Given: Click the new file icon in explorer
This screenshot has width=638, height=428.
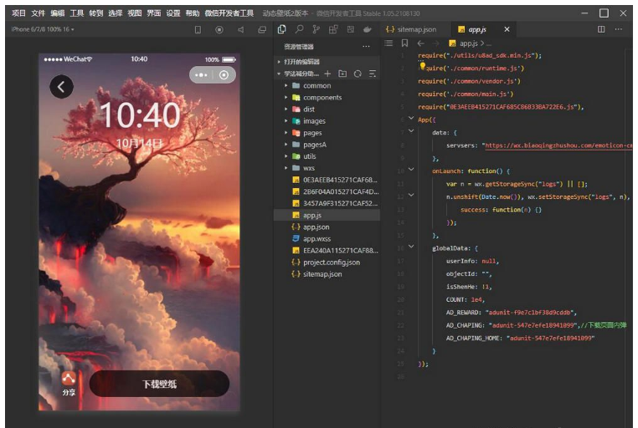Looking at the screenshot, I should 327,74.
